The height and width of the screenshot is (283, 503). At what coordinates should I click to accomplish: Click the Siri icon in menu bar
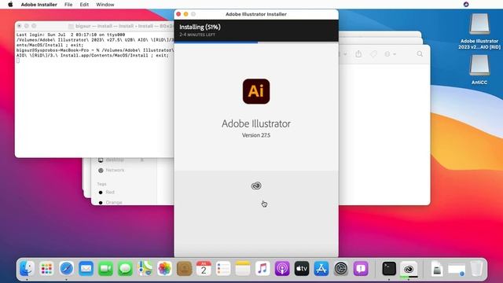pyautogui.click(x=466, y=5)
